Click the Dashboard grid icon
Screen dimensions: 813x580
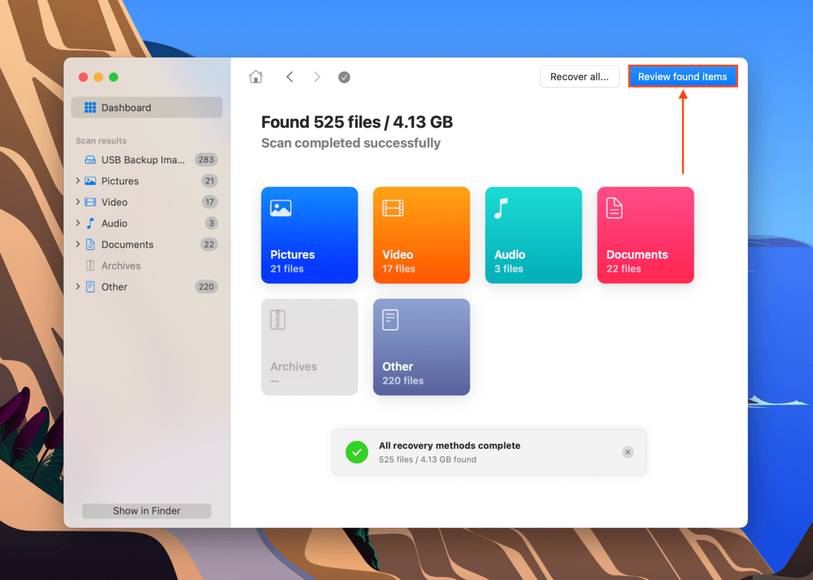[x=90, y=108]
